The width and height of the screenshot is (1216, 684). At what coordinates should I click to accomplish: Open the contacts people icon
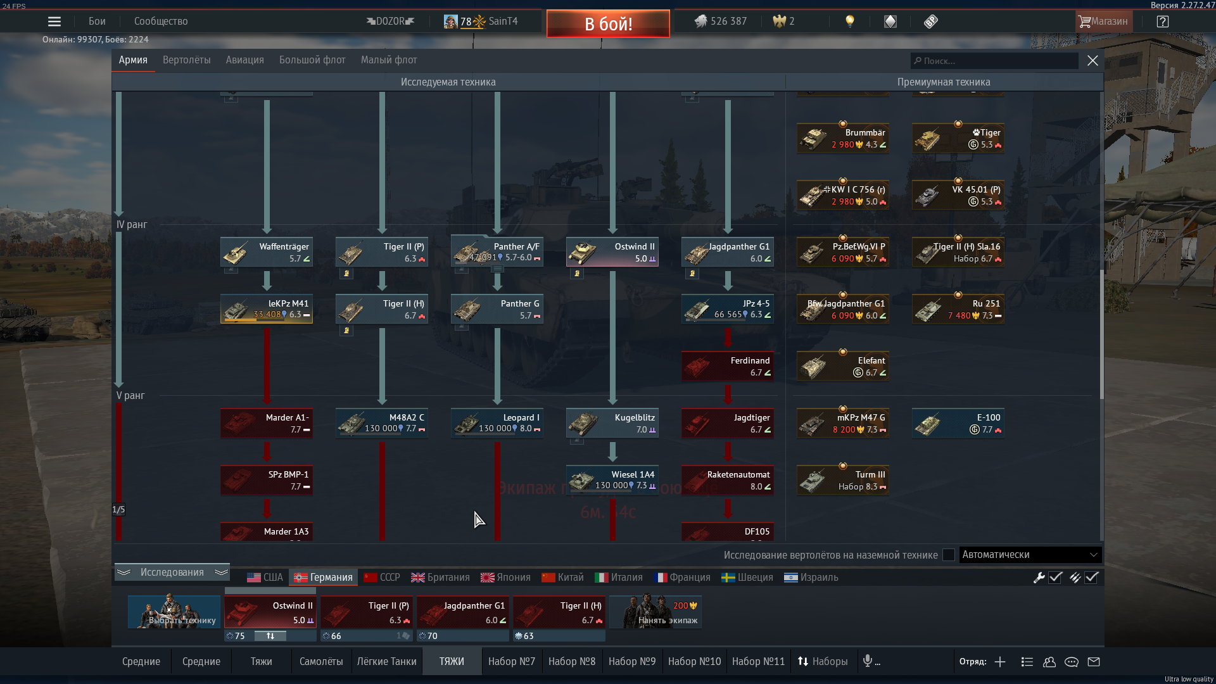pos(1049,662)
